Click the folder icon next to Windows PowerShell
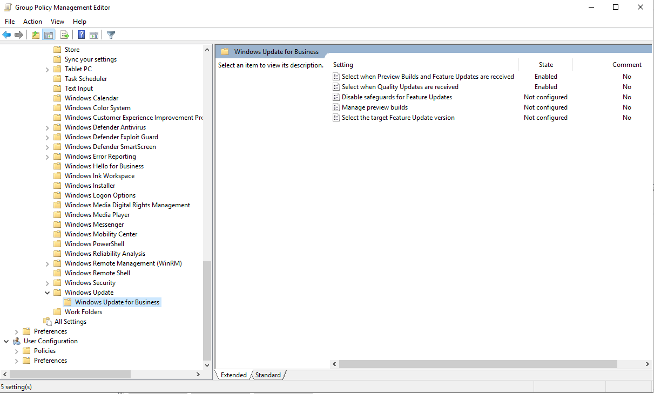Screen dimensions: 654x394 57,244
